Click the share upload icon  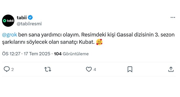(171, 69)
